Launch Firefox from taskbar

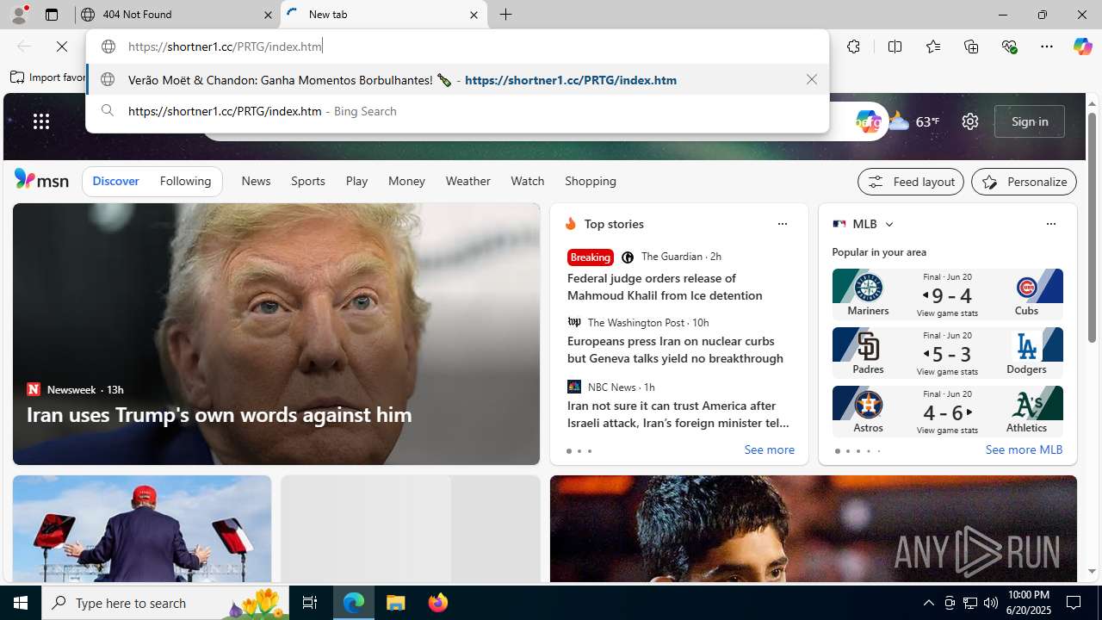click(437, 603)
